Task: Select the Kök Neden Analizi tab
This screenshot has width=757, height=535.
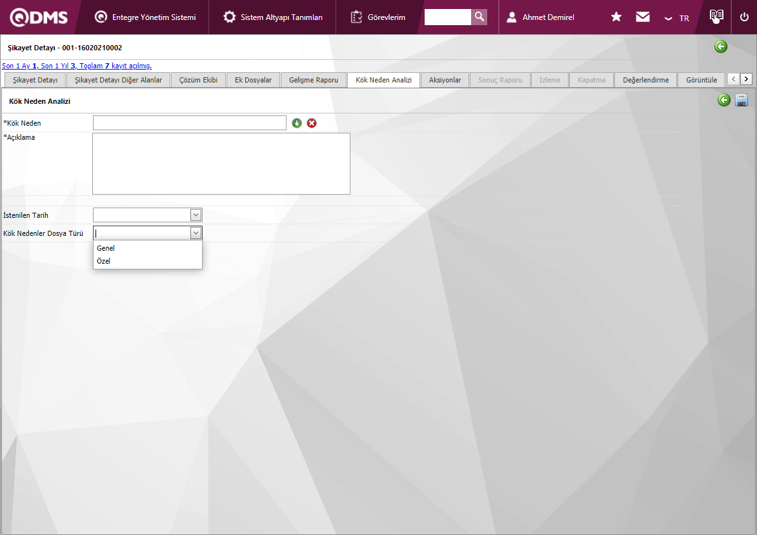Action: click(x=384, y=80)
